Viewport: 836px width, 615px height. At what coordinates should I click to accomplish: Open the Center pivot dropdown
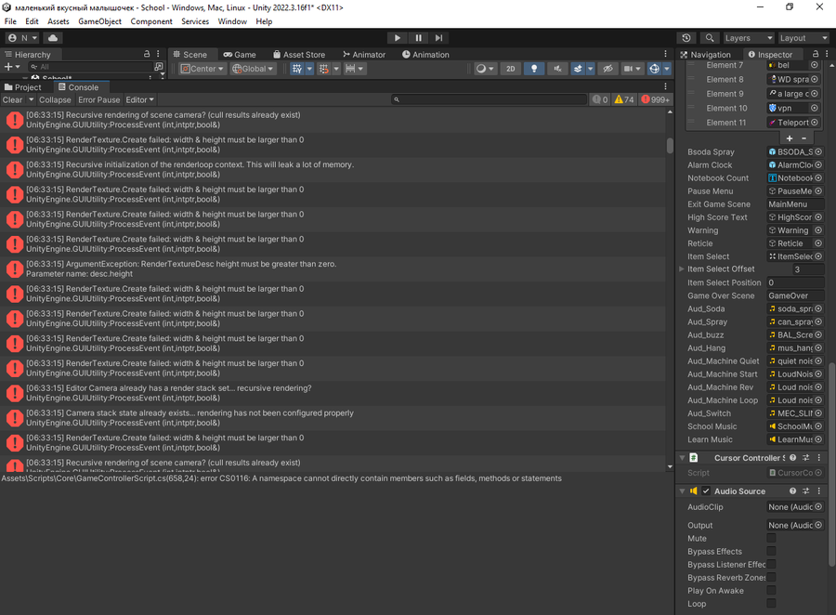202,69
